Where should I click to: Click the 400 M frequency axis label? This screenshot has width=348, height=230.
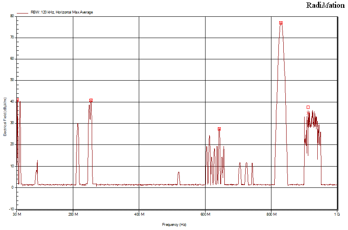tap(139, 214)
